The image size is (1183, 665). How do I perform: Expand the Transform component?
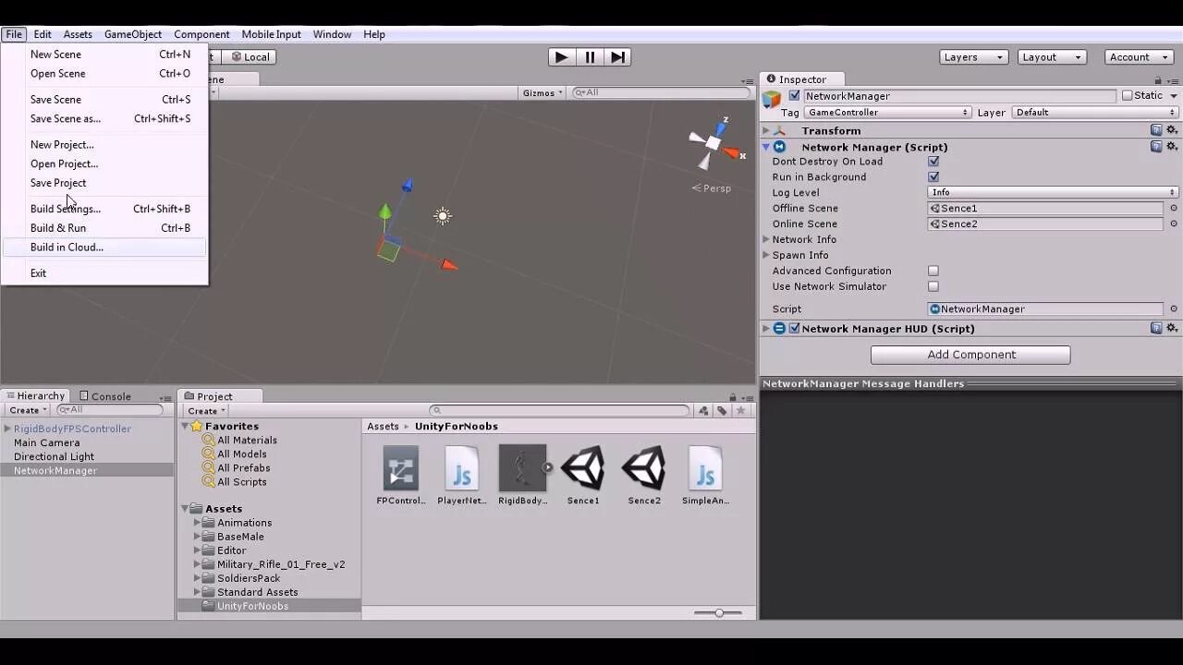pos(766,130)
